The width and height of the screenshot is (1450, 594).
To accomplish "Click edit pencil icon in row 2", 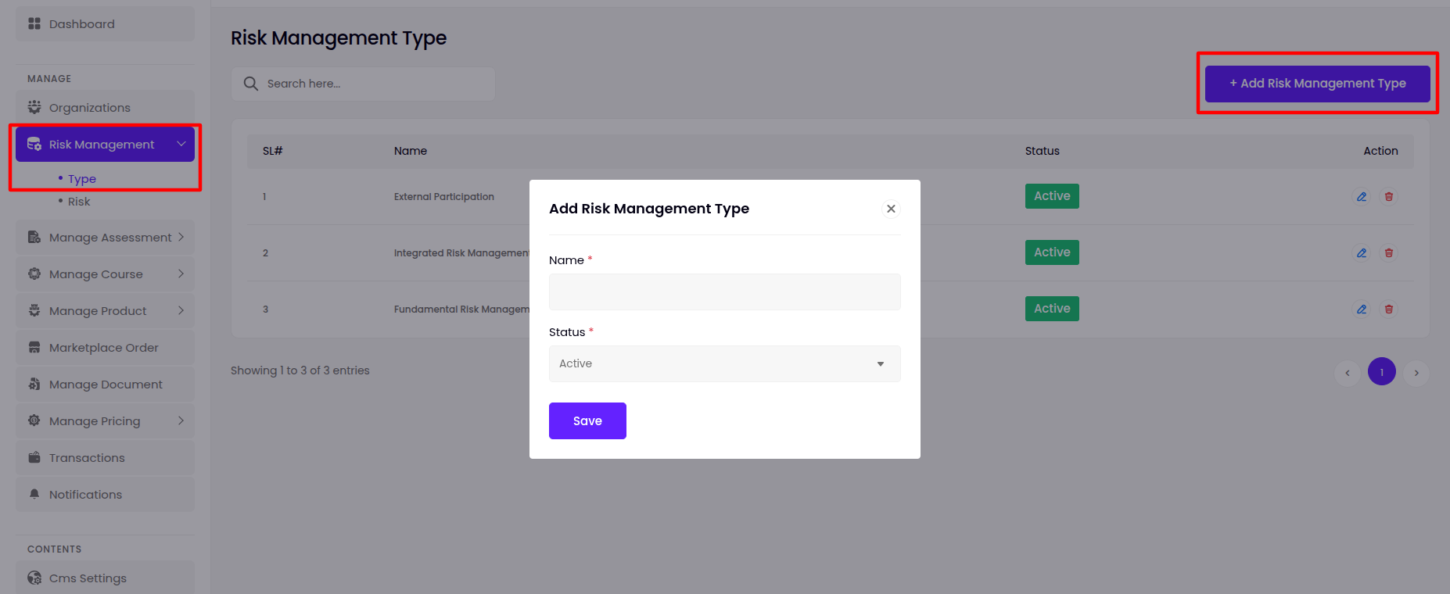I will [1362, 253].
